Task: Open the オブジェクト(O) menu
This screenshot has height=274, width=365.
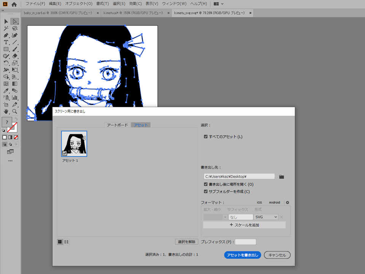Action: coord(79,4)
